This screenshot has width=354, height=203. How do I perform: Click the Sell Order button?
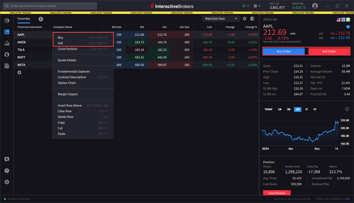pos(329,51)
